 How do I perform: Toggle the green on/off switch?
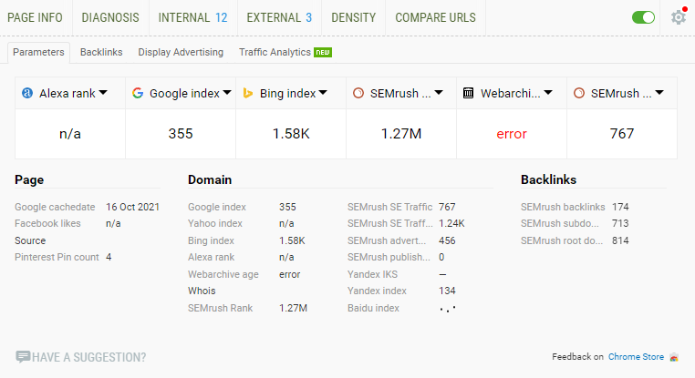[x=643, y=17]
